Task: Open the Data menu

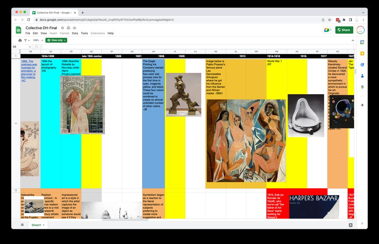Action: (x=75, y=33)
